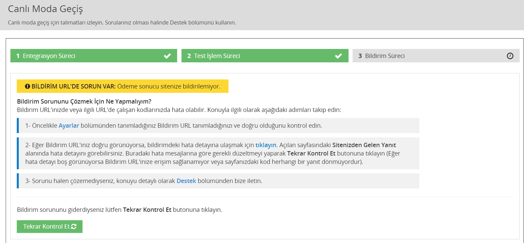Open the Test İşlem Süreci step tab
The height and width of the screenshot is (243, 524).
[x=265, y=56]
